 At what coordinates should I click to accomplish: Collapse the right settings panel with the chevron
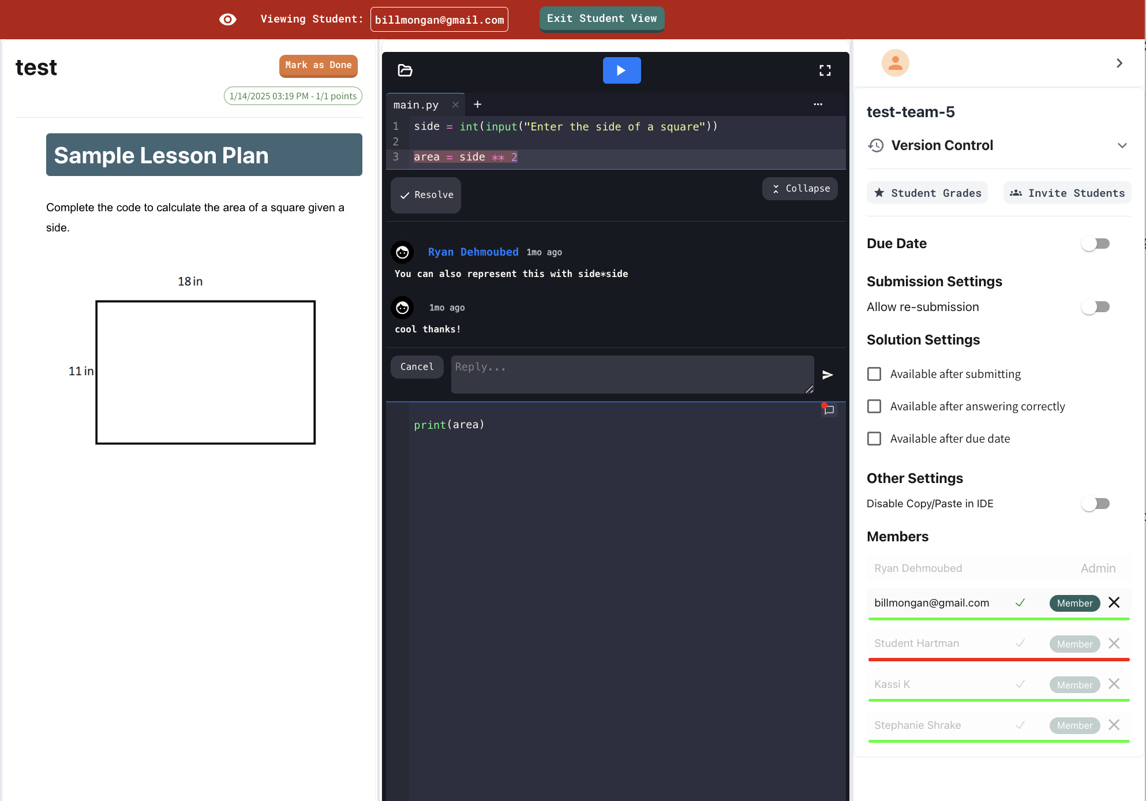[1119, 63]
